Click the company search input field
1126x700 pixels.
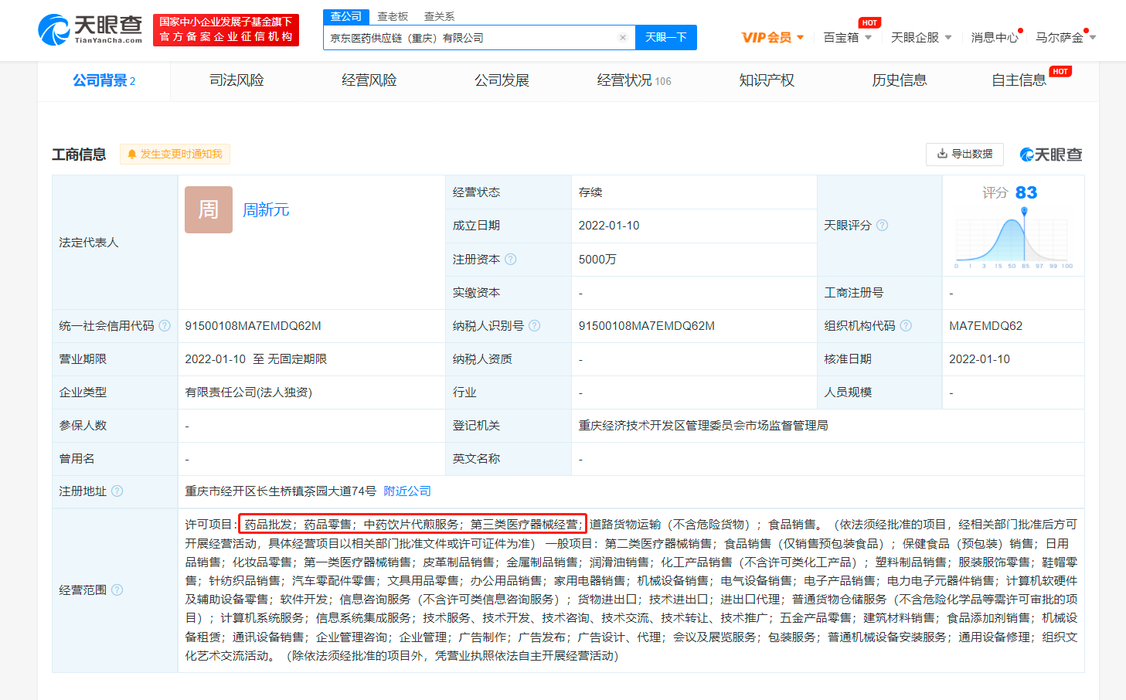click(x=471, y=37)
